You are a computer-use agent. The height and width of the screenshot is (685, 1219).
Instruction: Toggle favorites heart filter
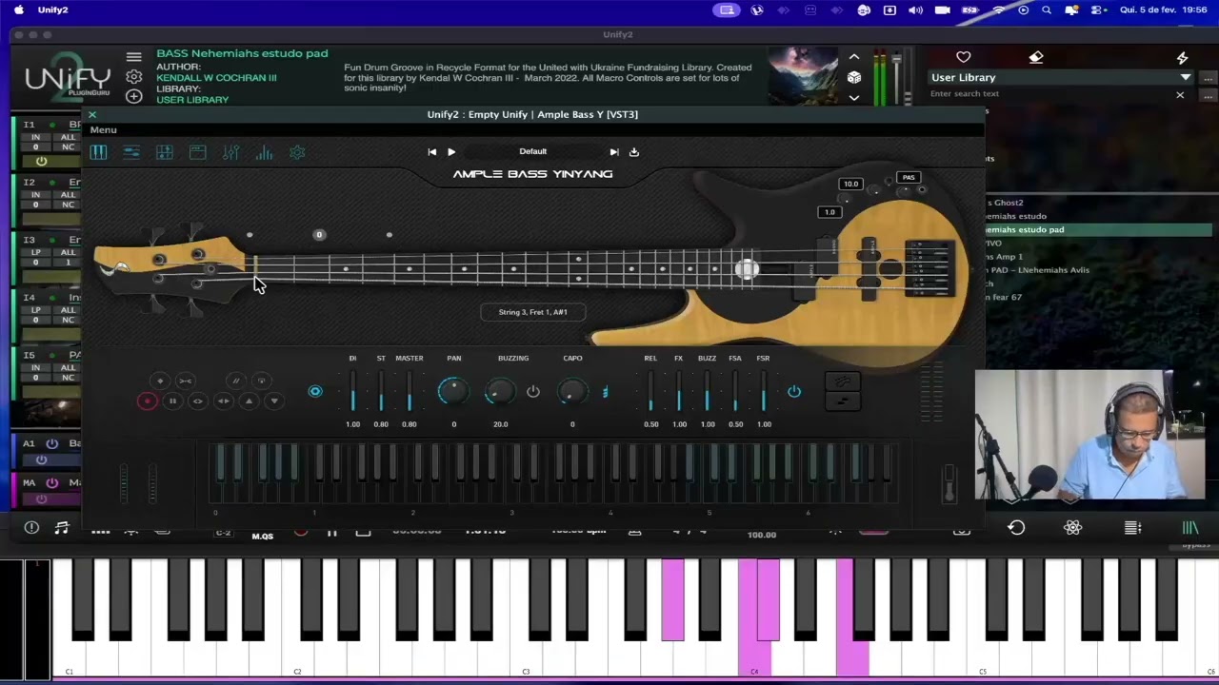[964, 57]
